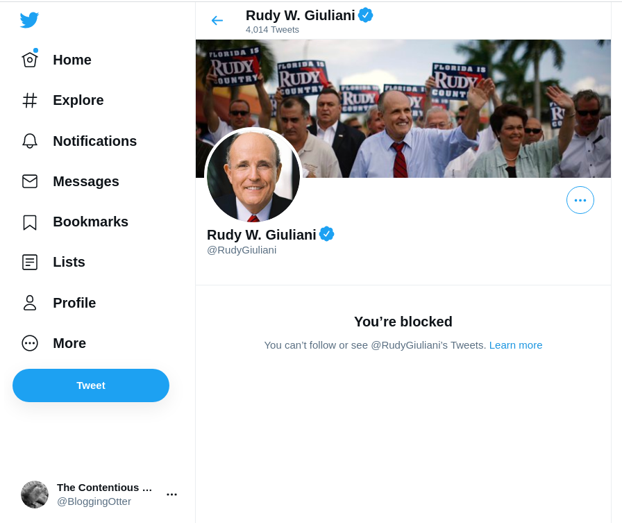The image size is (622, 523).
Task: Click the Bookmarks ribbon icon
Action: click(x=29, y=222)
